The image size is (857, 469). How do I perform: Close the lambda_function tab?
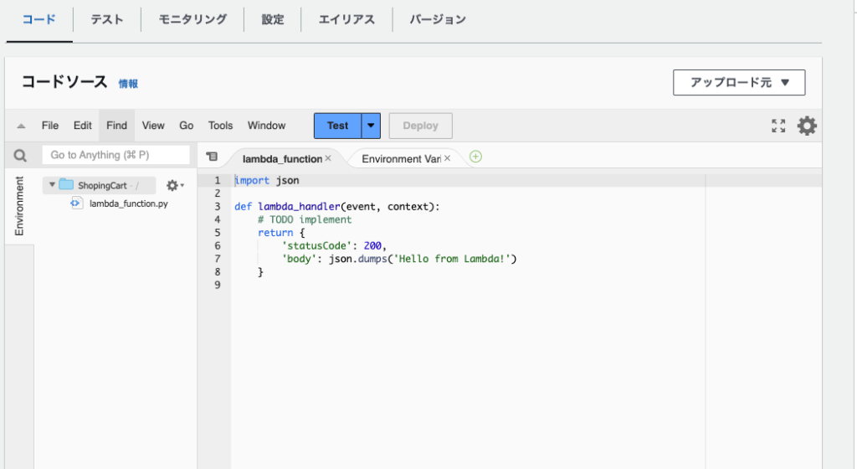pos(328,158)
